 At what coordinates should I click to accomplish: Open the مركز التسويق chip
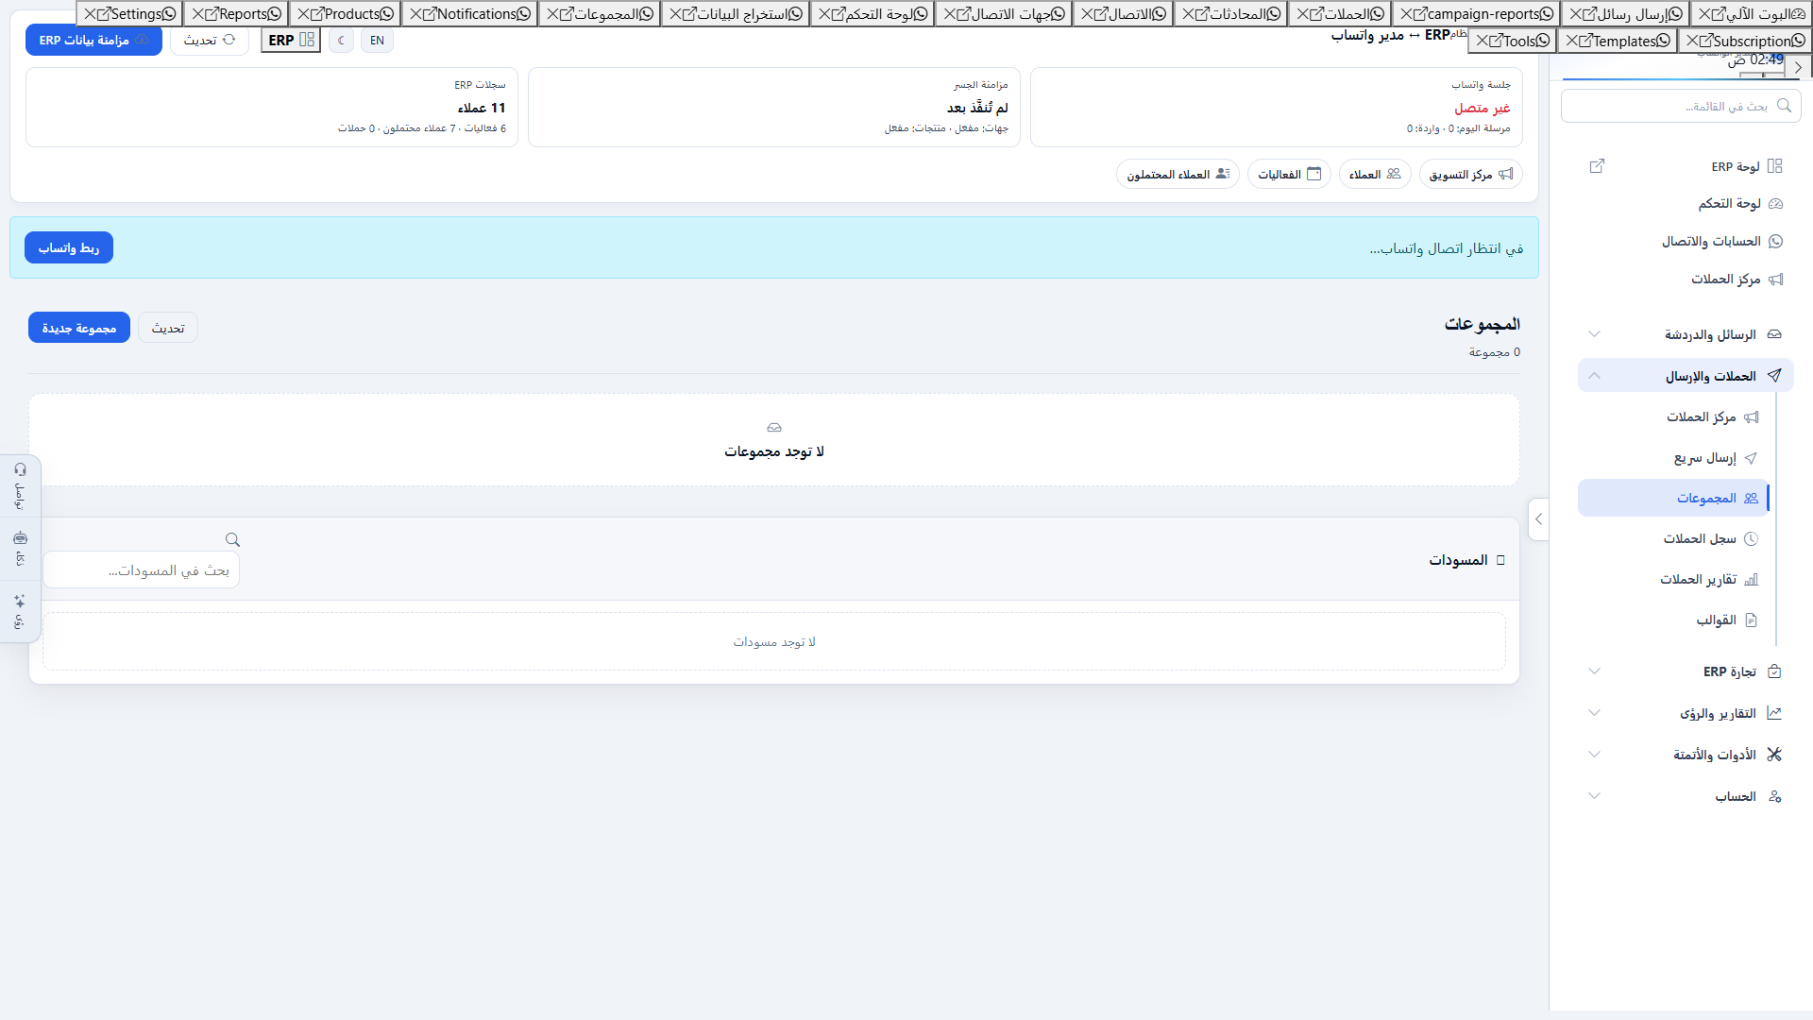click(x=1470, y=174)
